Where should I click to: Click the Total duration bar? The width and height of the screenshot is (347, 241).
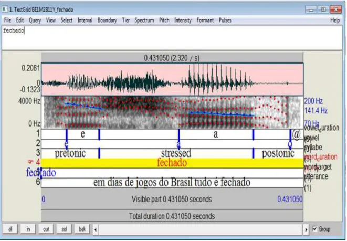[x=172, y=216]
